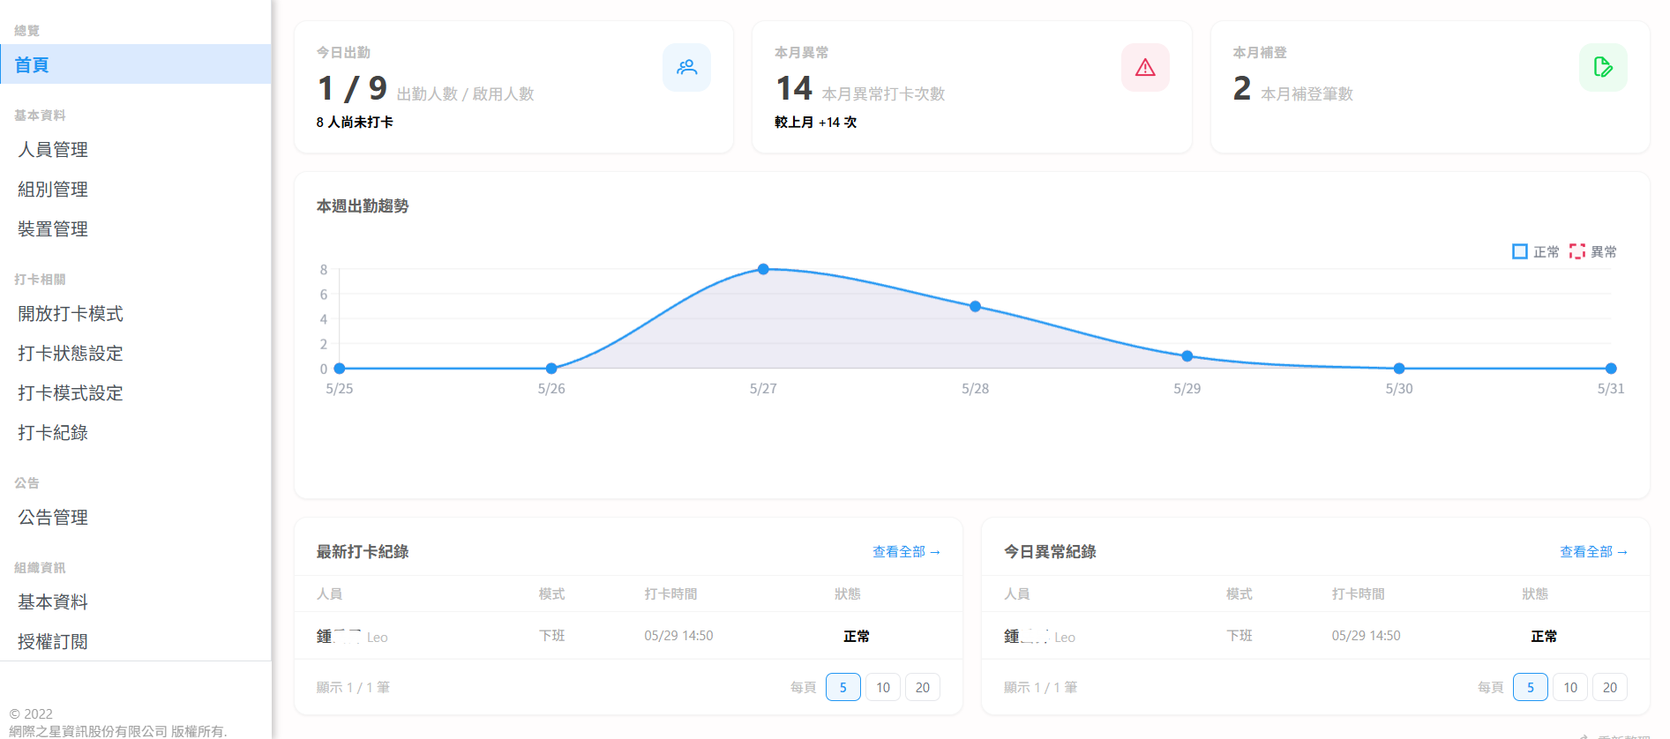Click the 5/26 data point on the chart
The height and width of the screenshot is (739, 1670).
click(x=551, y=369)
